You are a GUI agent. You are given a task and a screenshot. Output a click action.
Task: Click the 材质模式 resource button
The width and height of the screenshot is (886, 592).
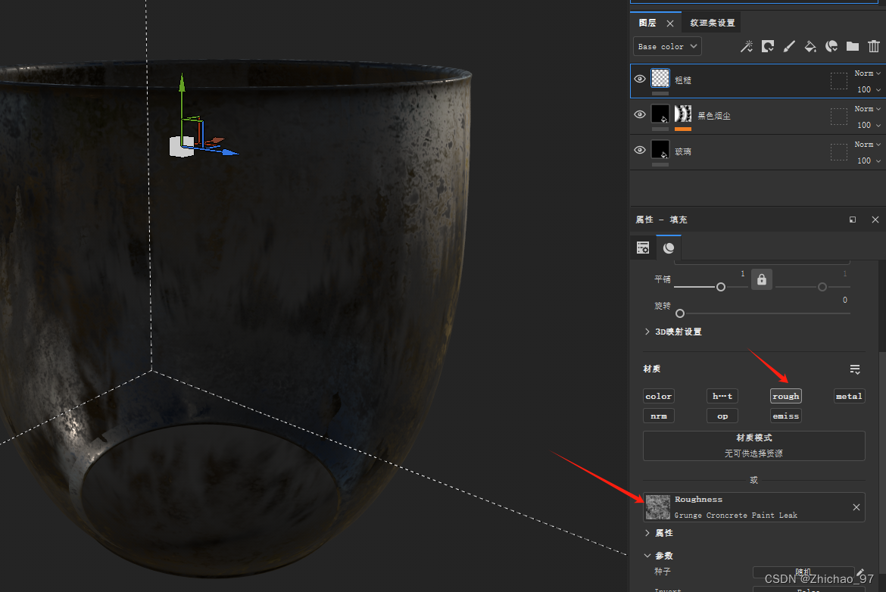(753, 446)
